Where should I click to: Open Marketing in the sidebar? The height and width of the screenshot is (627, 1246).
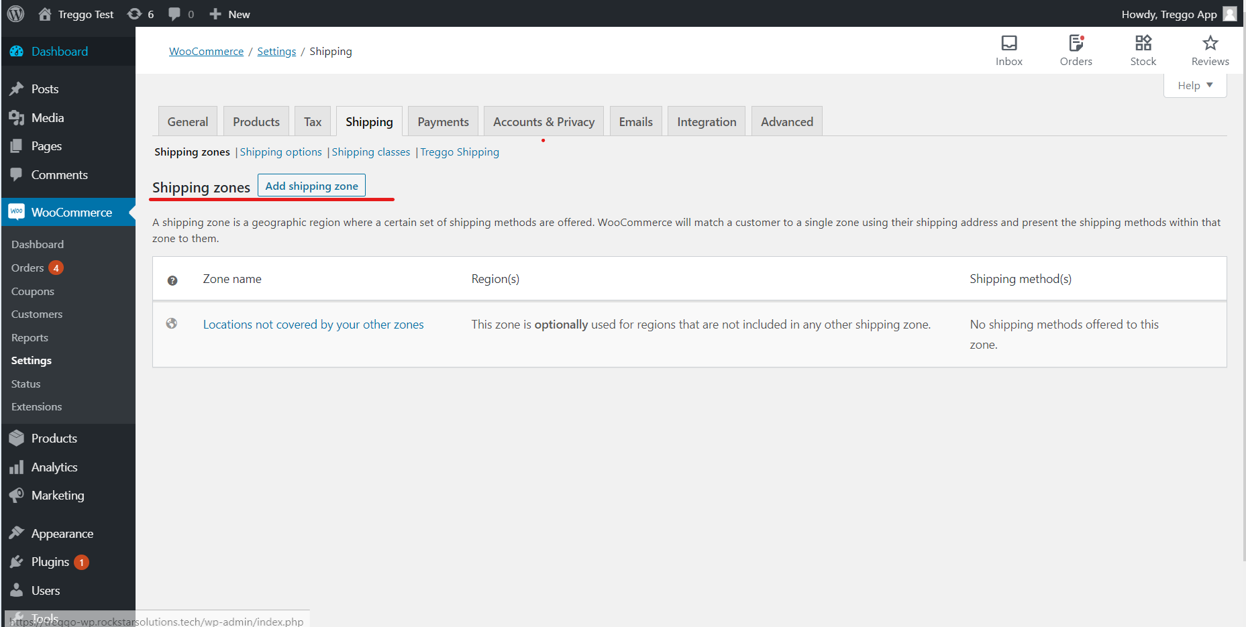click(68, 496)
